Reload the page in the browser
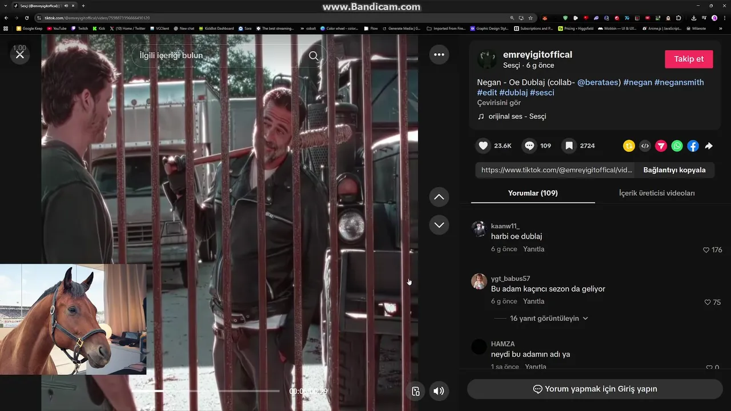The height and width of the screenshot is (411, 731). [26, 18]
